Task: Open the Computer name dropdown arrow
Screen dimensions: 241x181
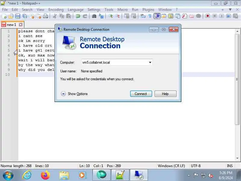Action: (x=150, y=62)
